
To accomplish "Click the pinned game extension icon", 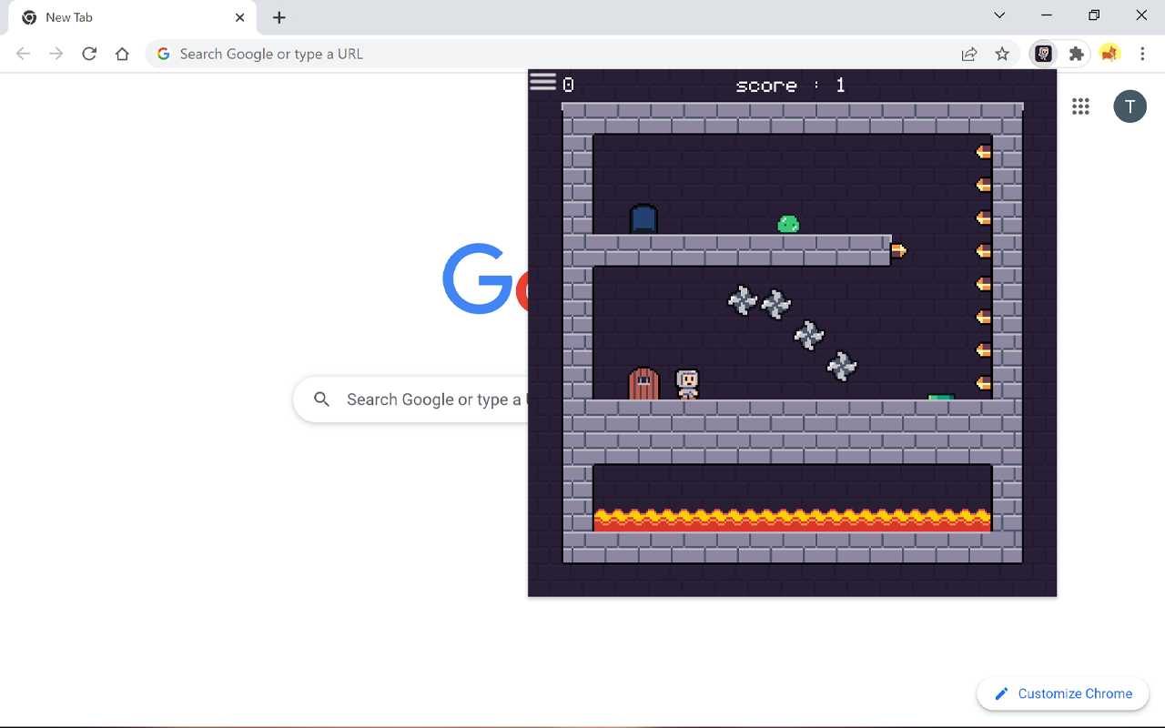I will (1044, 54).
